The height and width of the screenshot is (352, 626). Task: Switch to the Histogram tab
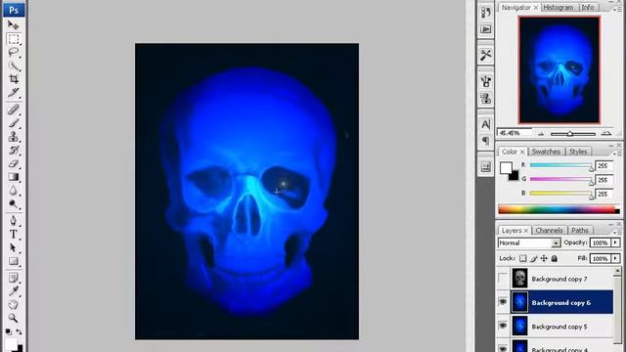tap(559, 8)
